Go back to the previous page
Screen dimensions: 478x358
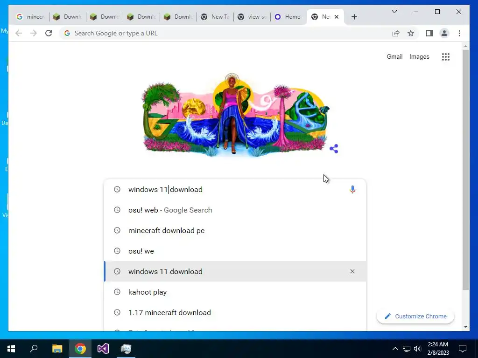(x=19, y=33)
